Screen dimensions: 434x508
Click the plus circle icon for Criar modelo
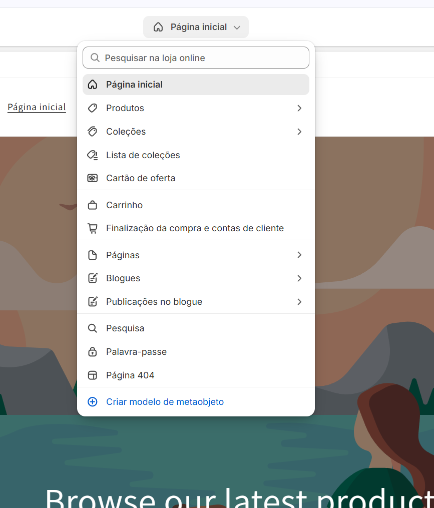(x=93, y=402)
